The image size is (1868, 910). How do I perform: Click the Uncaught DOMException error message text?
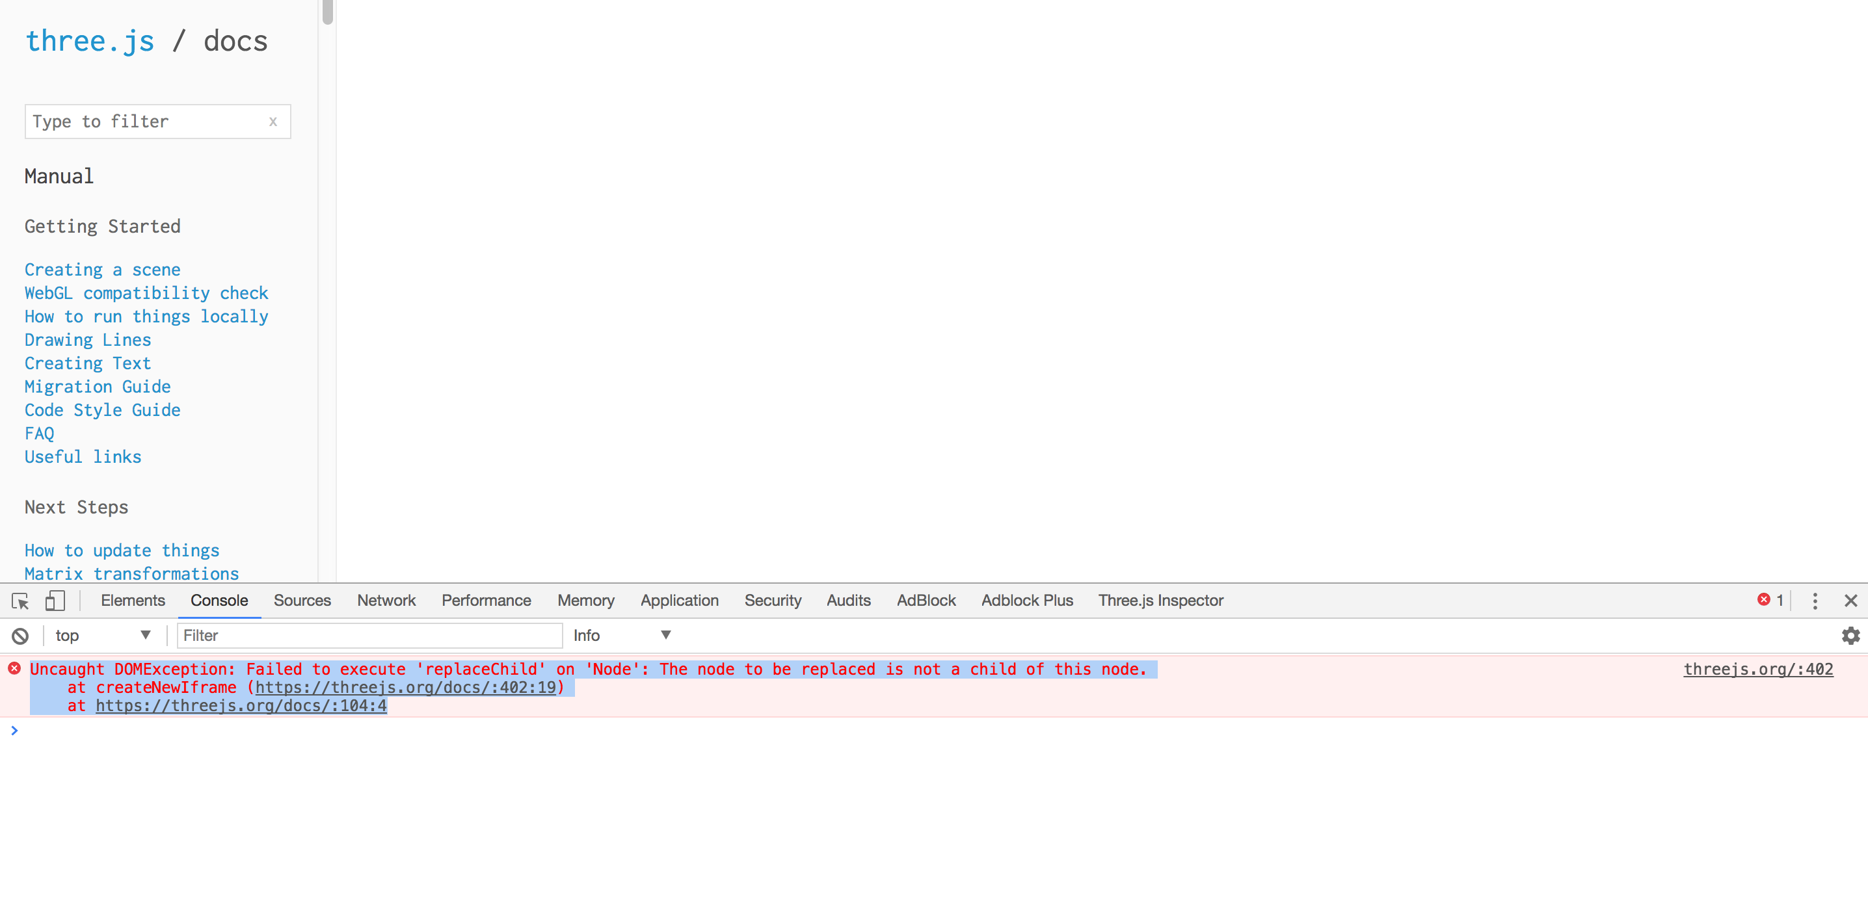(588, 669)
